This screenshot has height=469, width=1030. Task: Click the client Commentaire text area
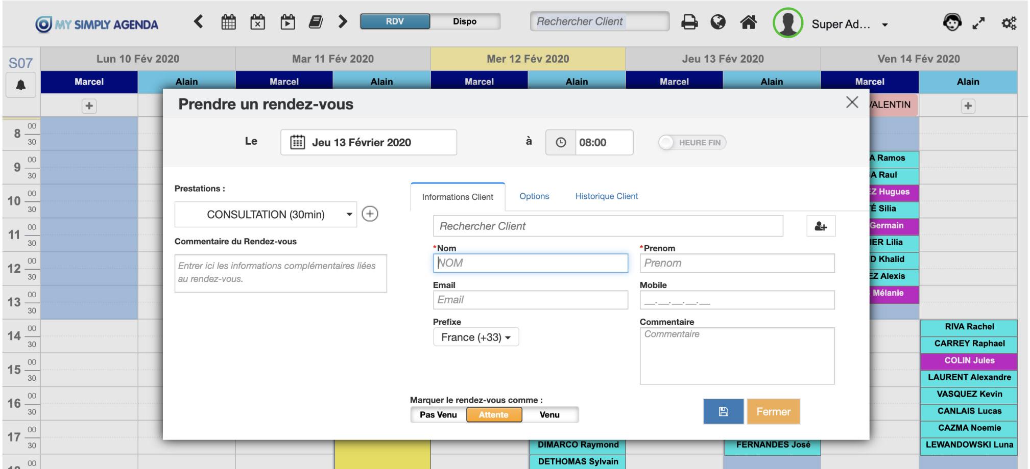point(737,356)
